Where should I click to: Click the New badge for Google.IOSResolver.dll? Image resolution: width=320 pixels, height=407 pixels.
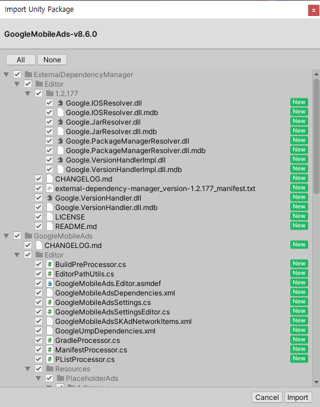pyautogui.click(x=299, y=102)
